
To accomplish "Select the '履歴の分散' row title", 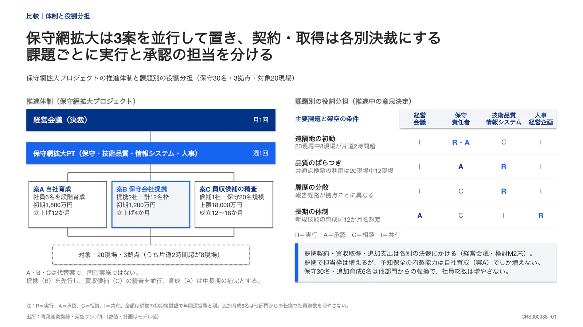I will pyautogui.click(x=312, y=187).
